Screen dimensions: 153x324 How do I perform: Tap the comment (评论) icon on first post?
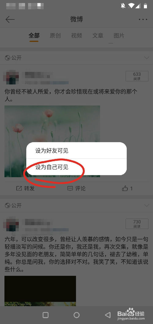coord(70,189)
